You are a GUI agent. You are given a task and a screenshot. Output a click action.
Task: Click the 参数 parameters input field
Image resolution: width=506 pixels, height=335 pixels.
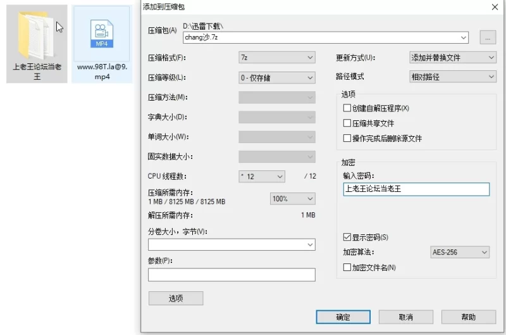(231, 275)
